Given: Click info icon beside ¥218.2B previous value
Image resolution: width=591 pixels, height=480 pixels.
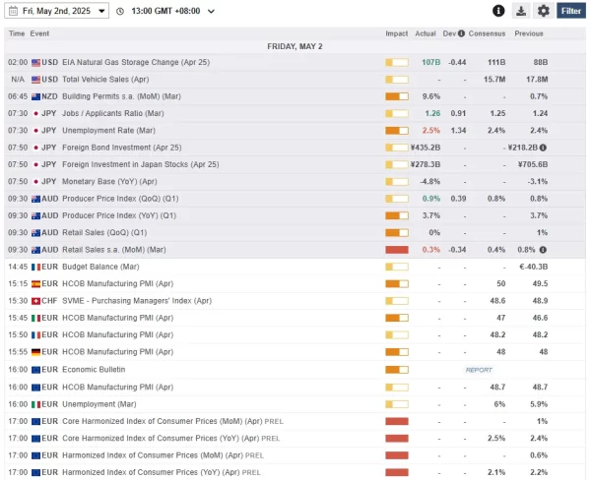Looking at the screenshot, I should [x=543, y=148].
